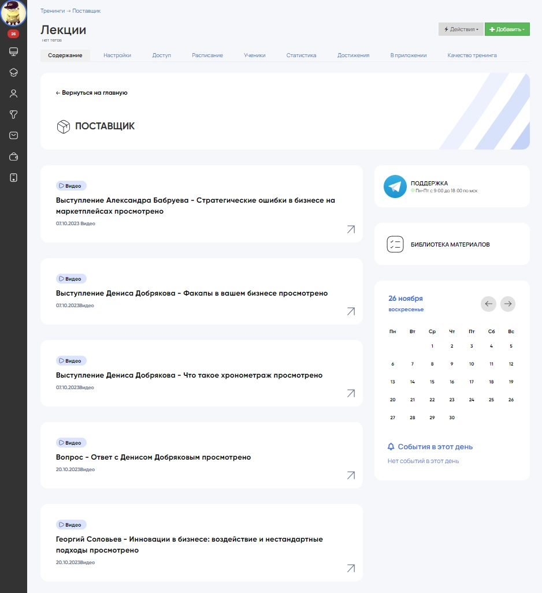Open the mail messages icon in sidebar
Screen dimensions: 542x593
point(14,135)
